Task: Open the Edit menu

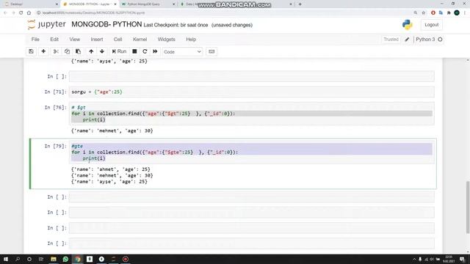Action: click(x=54, y=39)
